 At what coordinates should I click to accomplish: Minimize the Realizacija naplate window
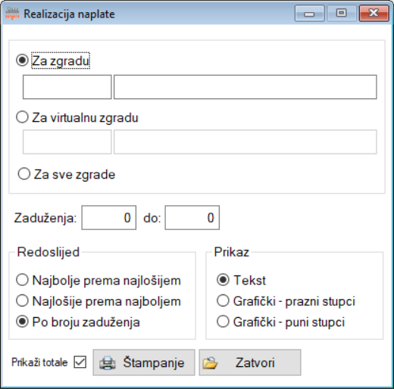click(309, 13)
